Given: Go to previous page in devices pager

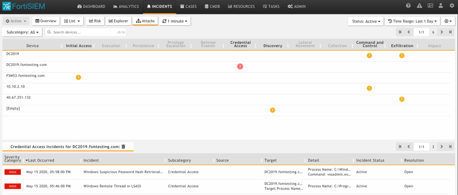Looking at the screenshot, I should tap(409, 32).
